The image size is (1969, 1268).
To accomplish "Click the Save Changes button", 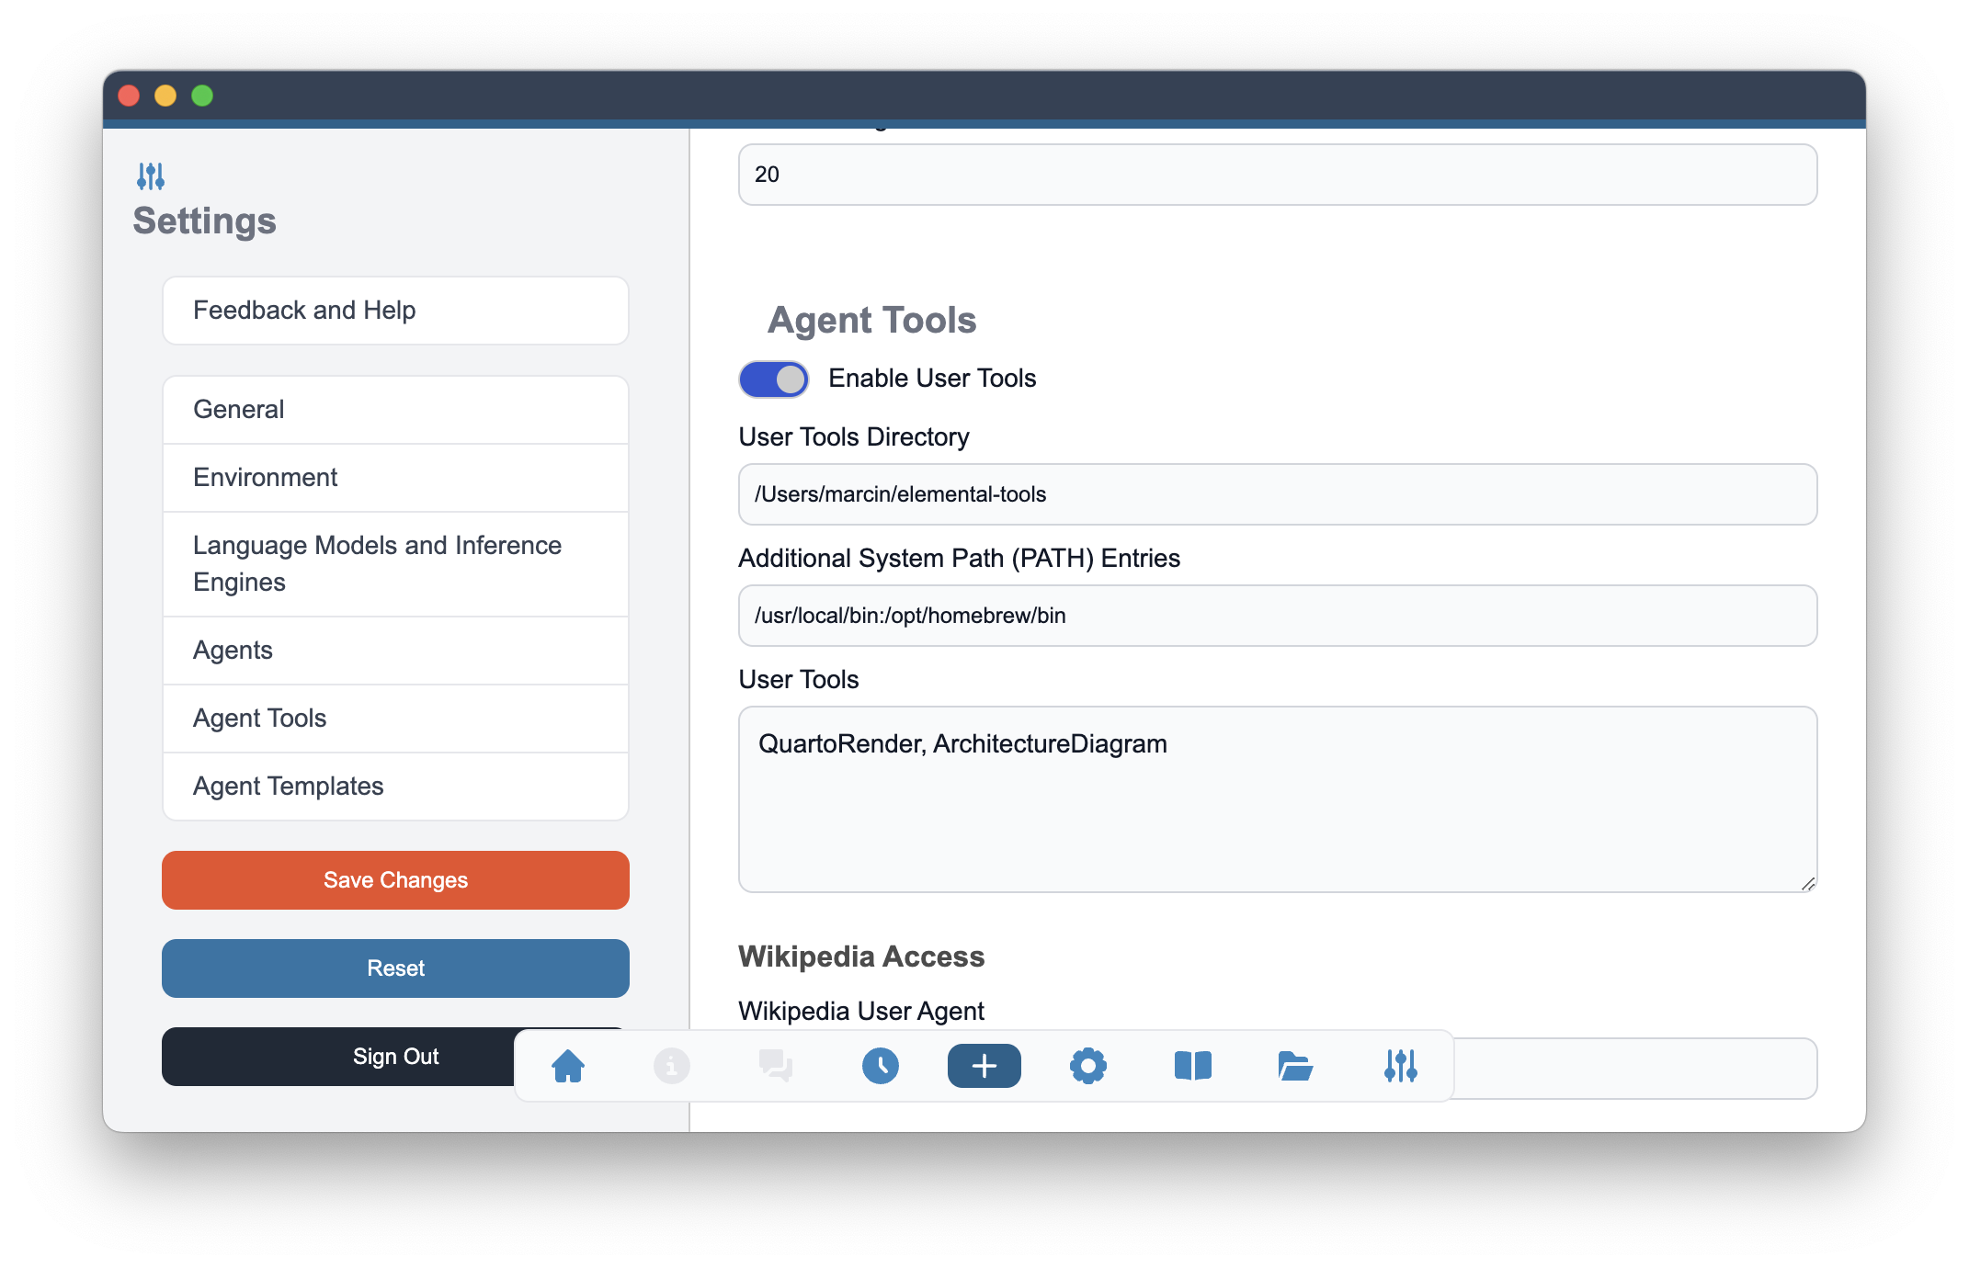I will (x=395, y=880).
